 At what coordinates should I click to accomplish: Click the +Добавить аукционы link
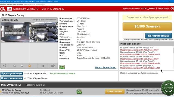(35, 85)
